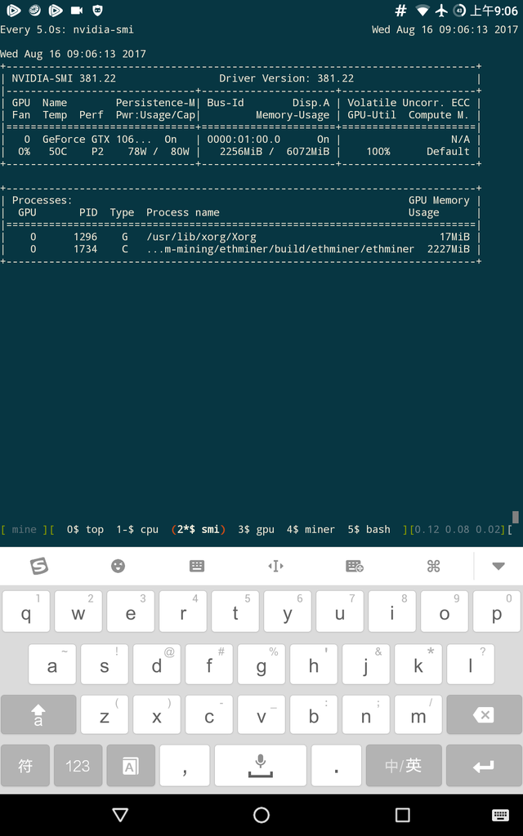The image size is (523, 836).
Task: Tap the command symbol toolbar icon
Action: 433,566
